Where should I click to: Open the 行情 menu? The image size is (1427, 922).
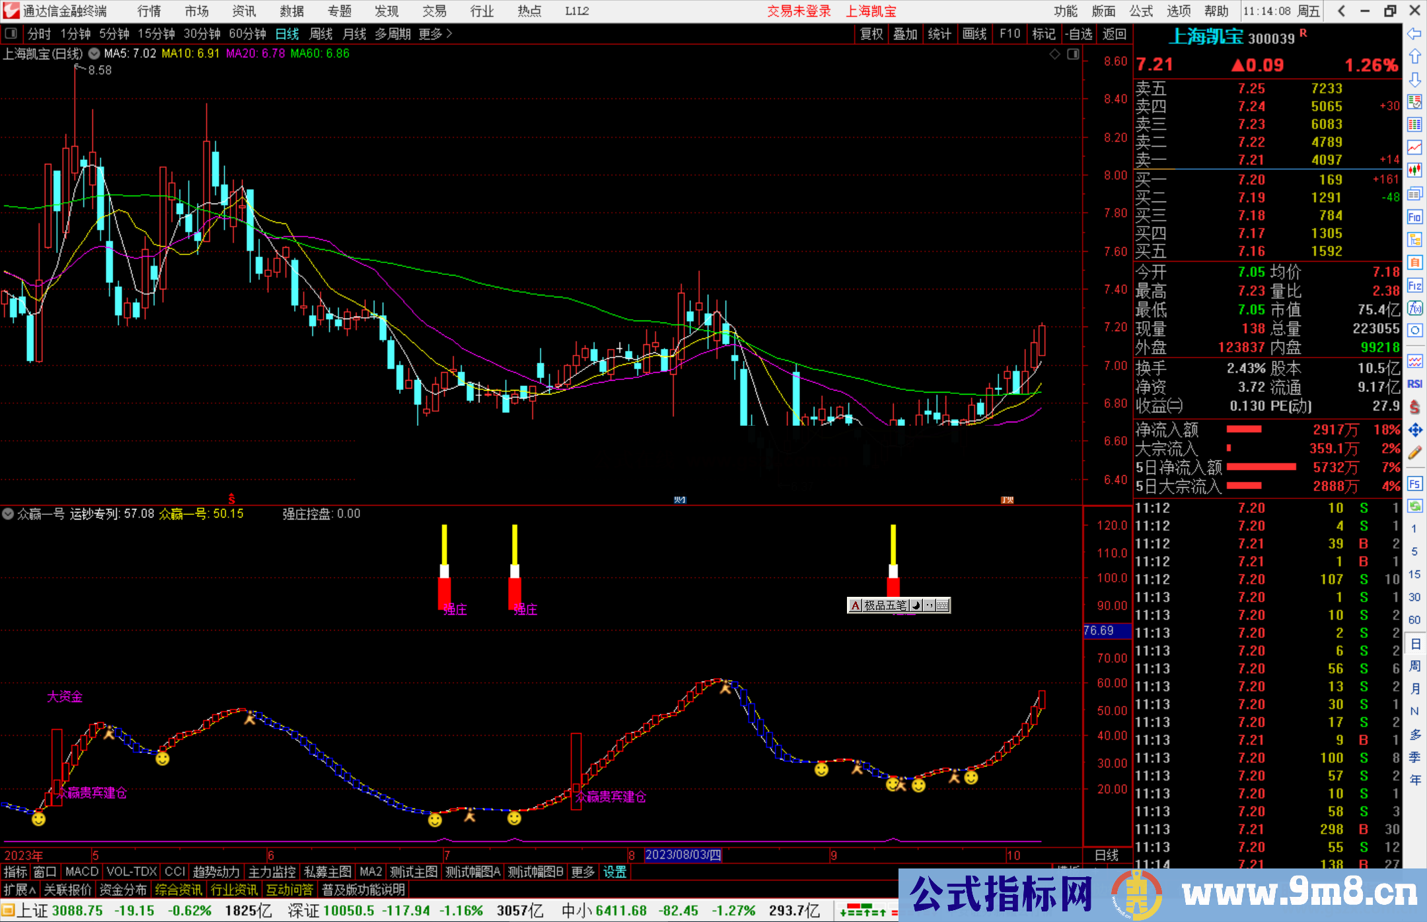point(149,11)
